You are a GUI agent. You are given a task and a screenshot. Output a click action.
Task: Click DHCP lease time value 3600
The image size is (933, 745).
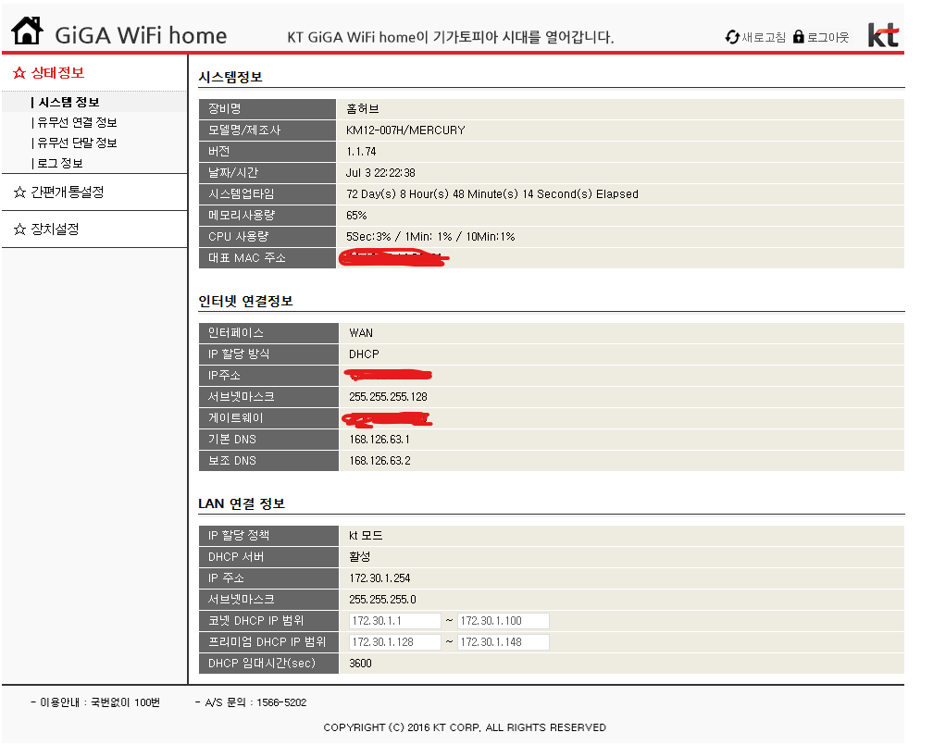[x=360, y=664]
